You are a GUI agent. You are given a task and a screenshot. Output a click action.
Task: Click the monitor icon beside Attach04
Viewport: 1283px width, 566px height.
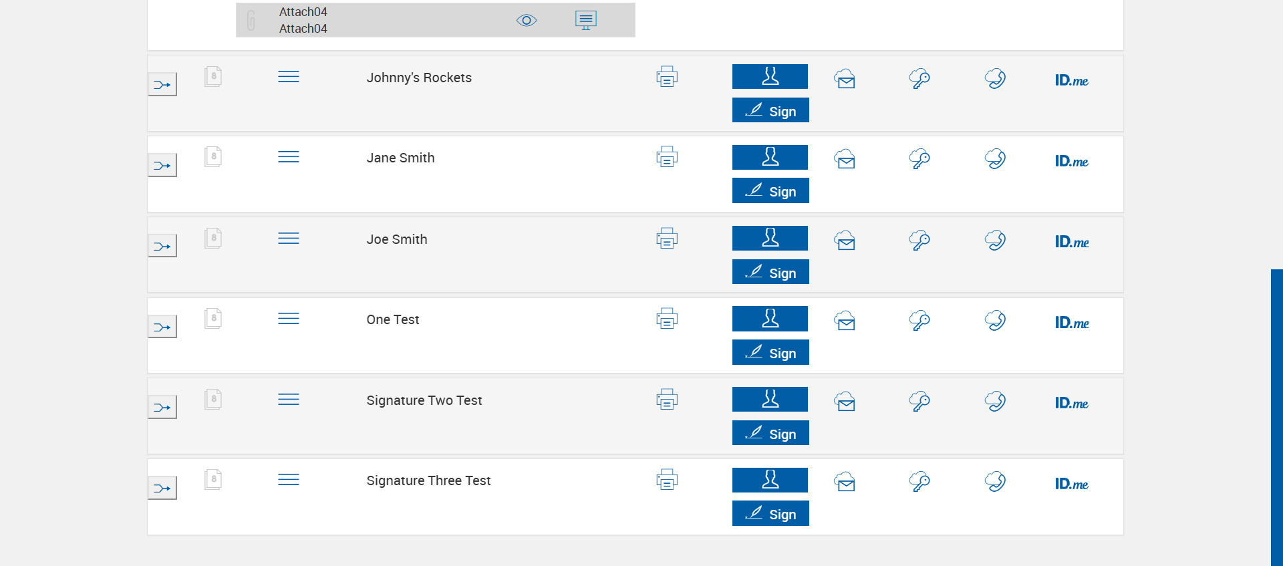pos(585,20)
